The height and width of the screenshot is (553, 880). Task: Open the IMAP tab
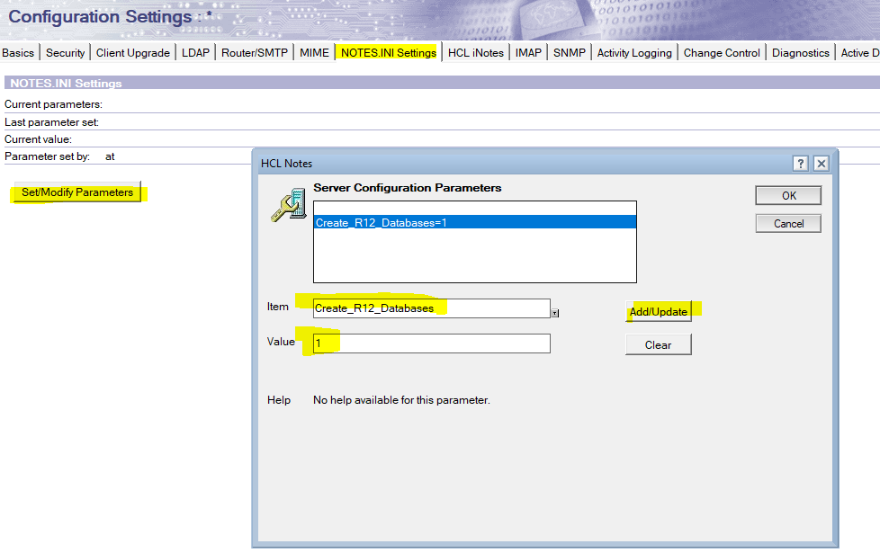(x=528, y=53)
